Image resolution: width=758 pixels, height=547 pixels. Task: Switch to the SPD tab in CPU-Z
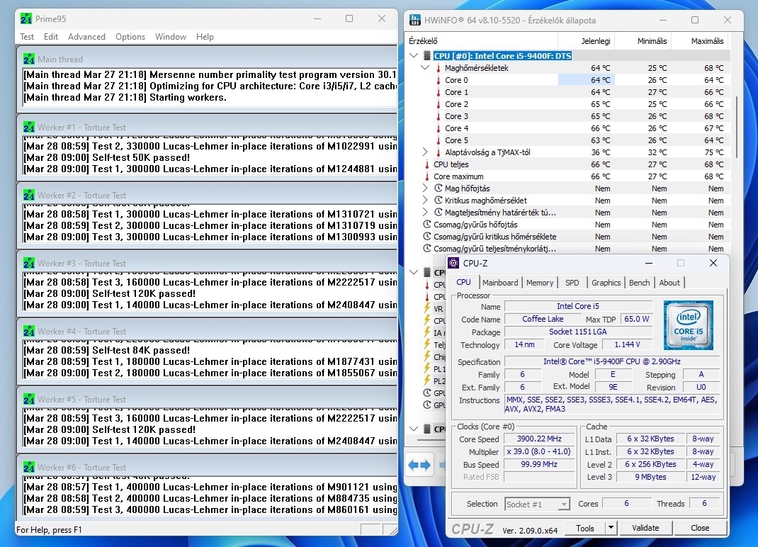tap(572, 283)
